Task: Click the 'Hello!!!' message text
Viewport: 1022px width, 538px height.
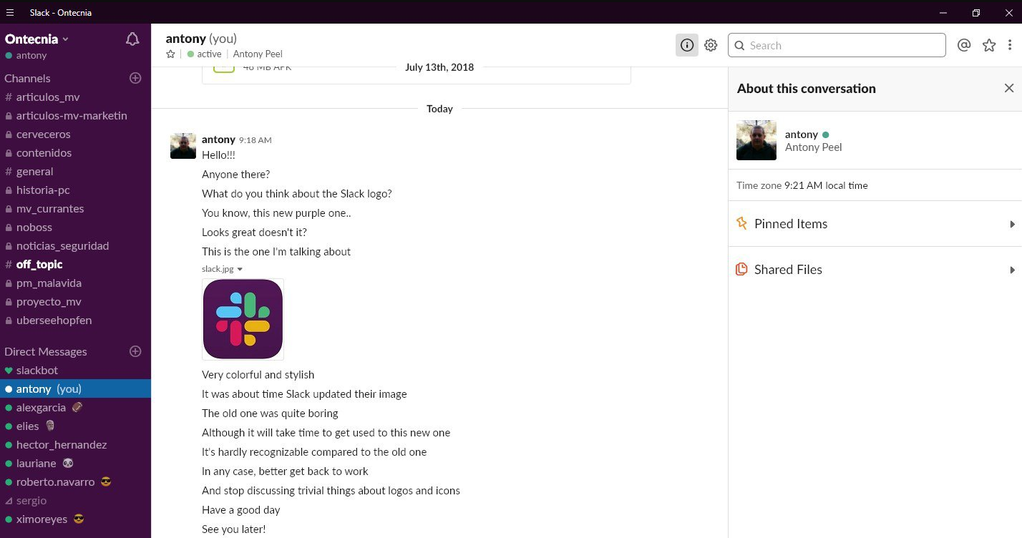Action: pos(218,155)
